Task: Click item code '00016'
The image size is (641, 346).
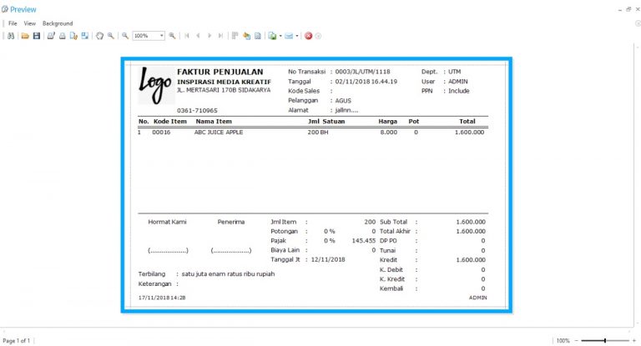Action: (161, 133)
